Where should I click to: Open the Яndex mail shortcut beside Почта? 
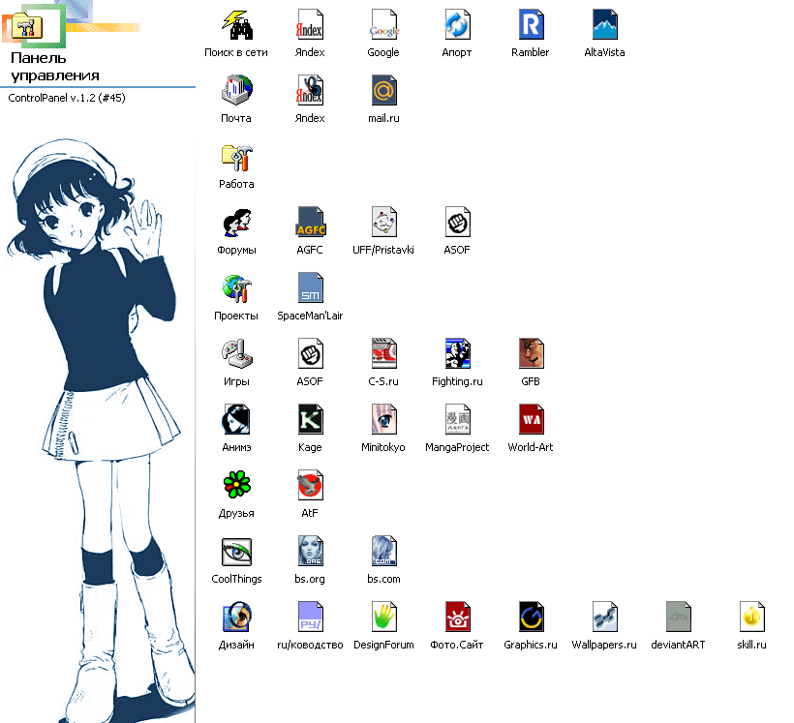310,91
